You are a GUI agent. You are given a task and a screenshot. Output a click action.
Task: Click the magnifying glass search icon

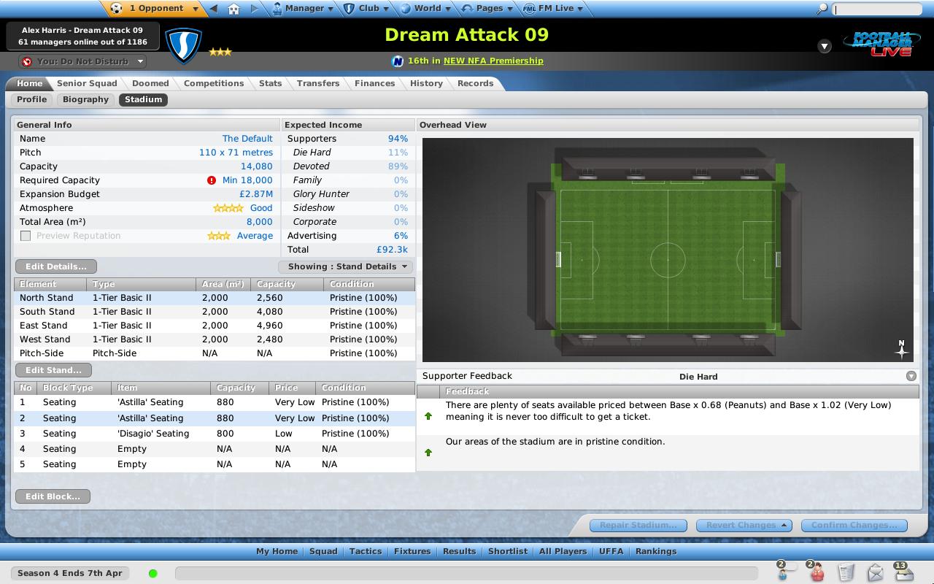point(822,9)
